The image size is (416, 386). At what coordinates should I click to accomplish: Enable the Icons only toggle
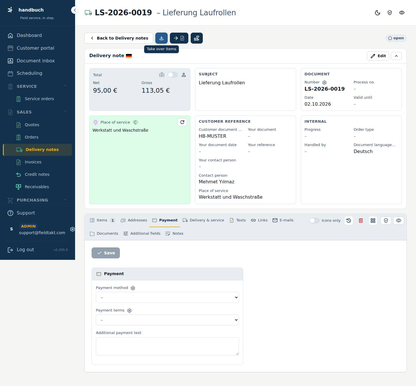coord(314,221)
